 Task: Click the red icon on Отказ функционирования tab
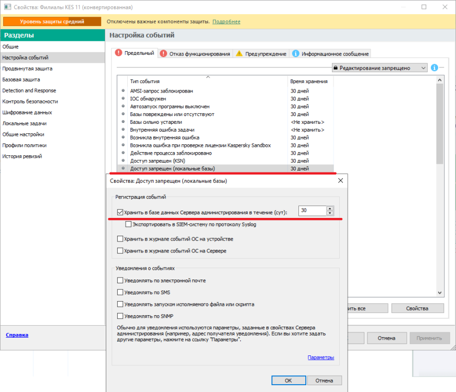(x=163, y=54)
